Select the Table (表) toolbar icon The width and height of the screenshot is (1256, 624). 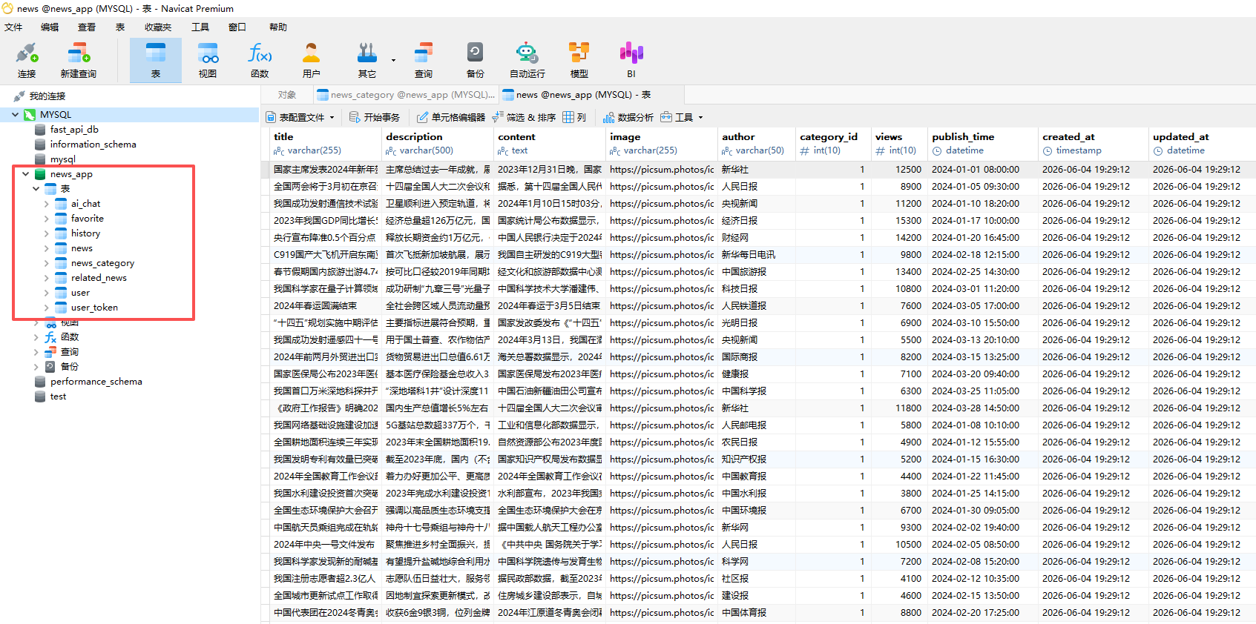tap(156, 60)
